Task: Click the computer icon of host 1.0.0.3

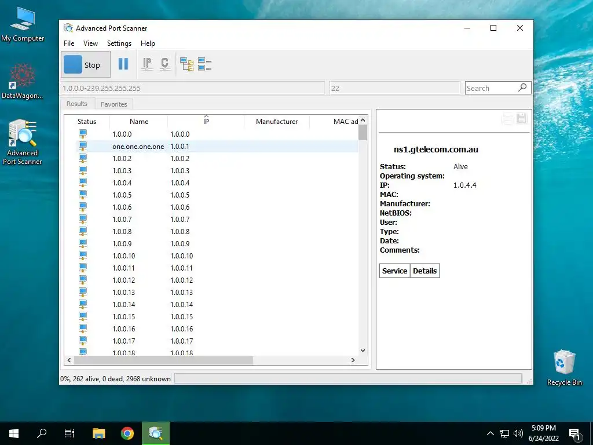Action: click(82, 170)
